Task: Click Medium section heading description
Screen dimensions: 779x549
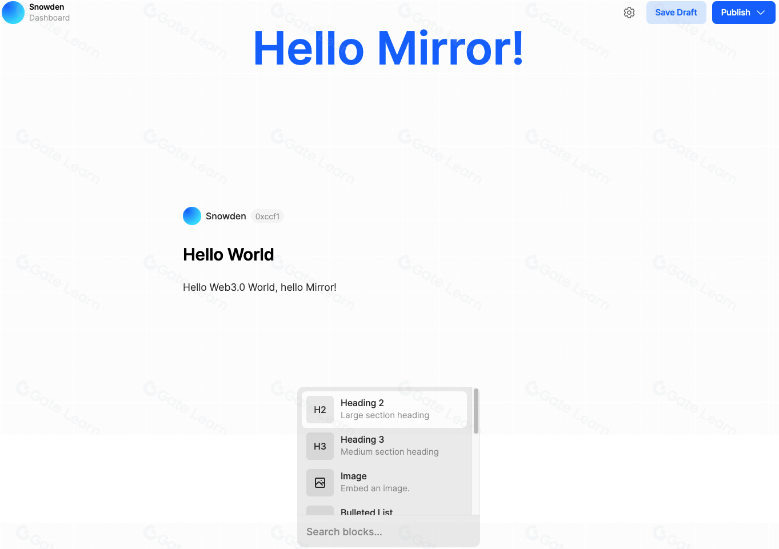Action: point(390,452)
